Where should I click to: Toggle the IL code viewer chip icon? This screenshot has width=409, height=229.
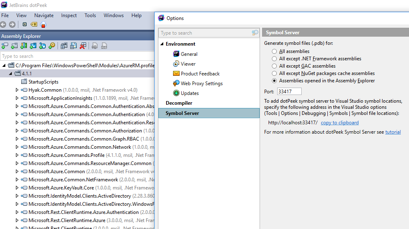pos(24,24)
